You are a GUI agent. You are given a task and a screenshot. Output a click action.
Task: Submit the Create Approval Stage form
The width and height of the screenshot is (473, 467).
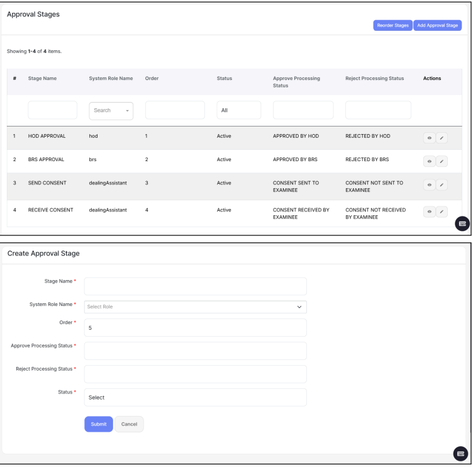tap(99, 424)
